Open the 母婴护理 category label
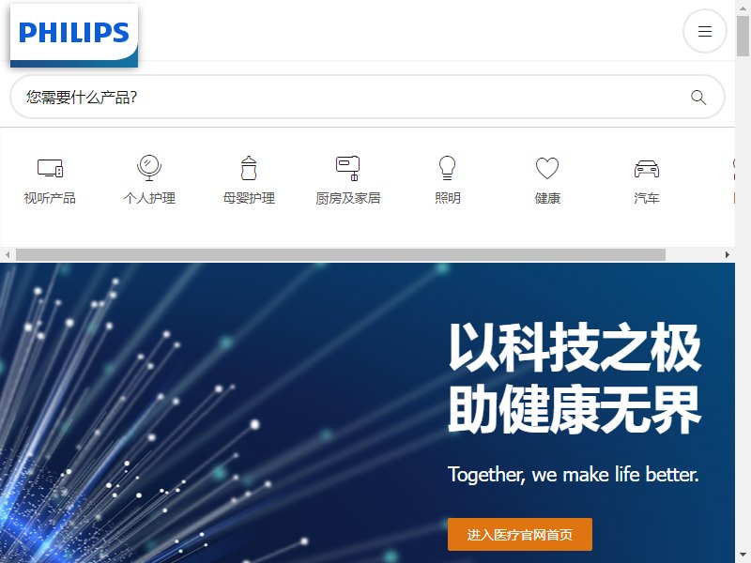751x563 pixels. [x=249, y=198]
